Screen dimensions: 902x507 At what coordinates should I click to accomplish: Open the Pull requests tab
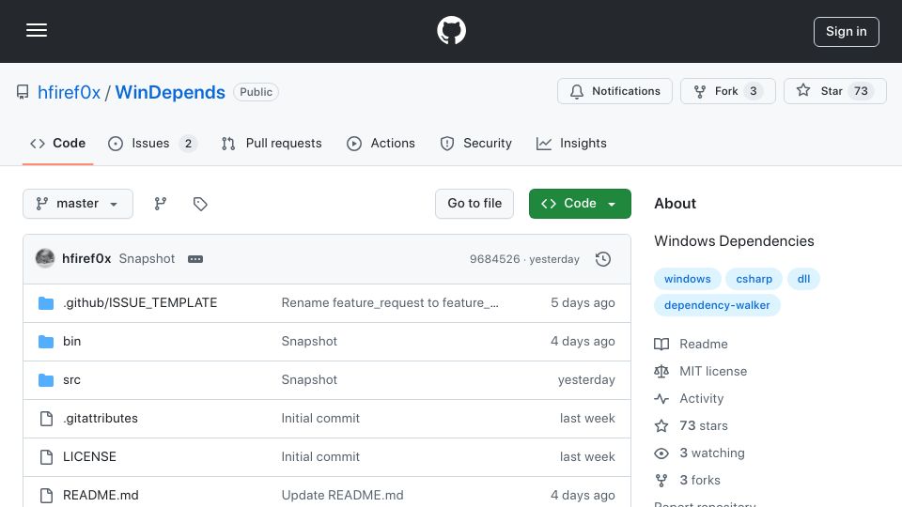(x=272, y=143)
